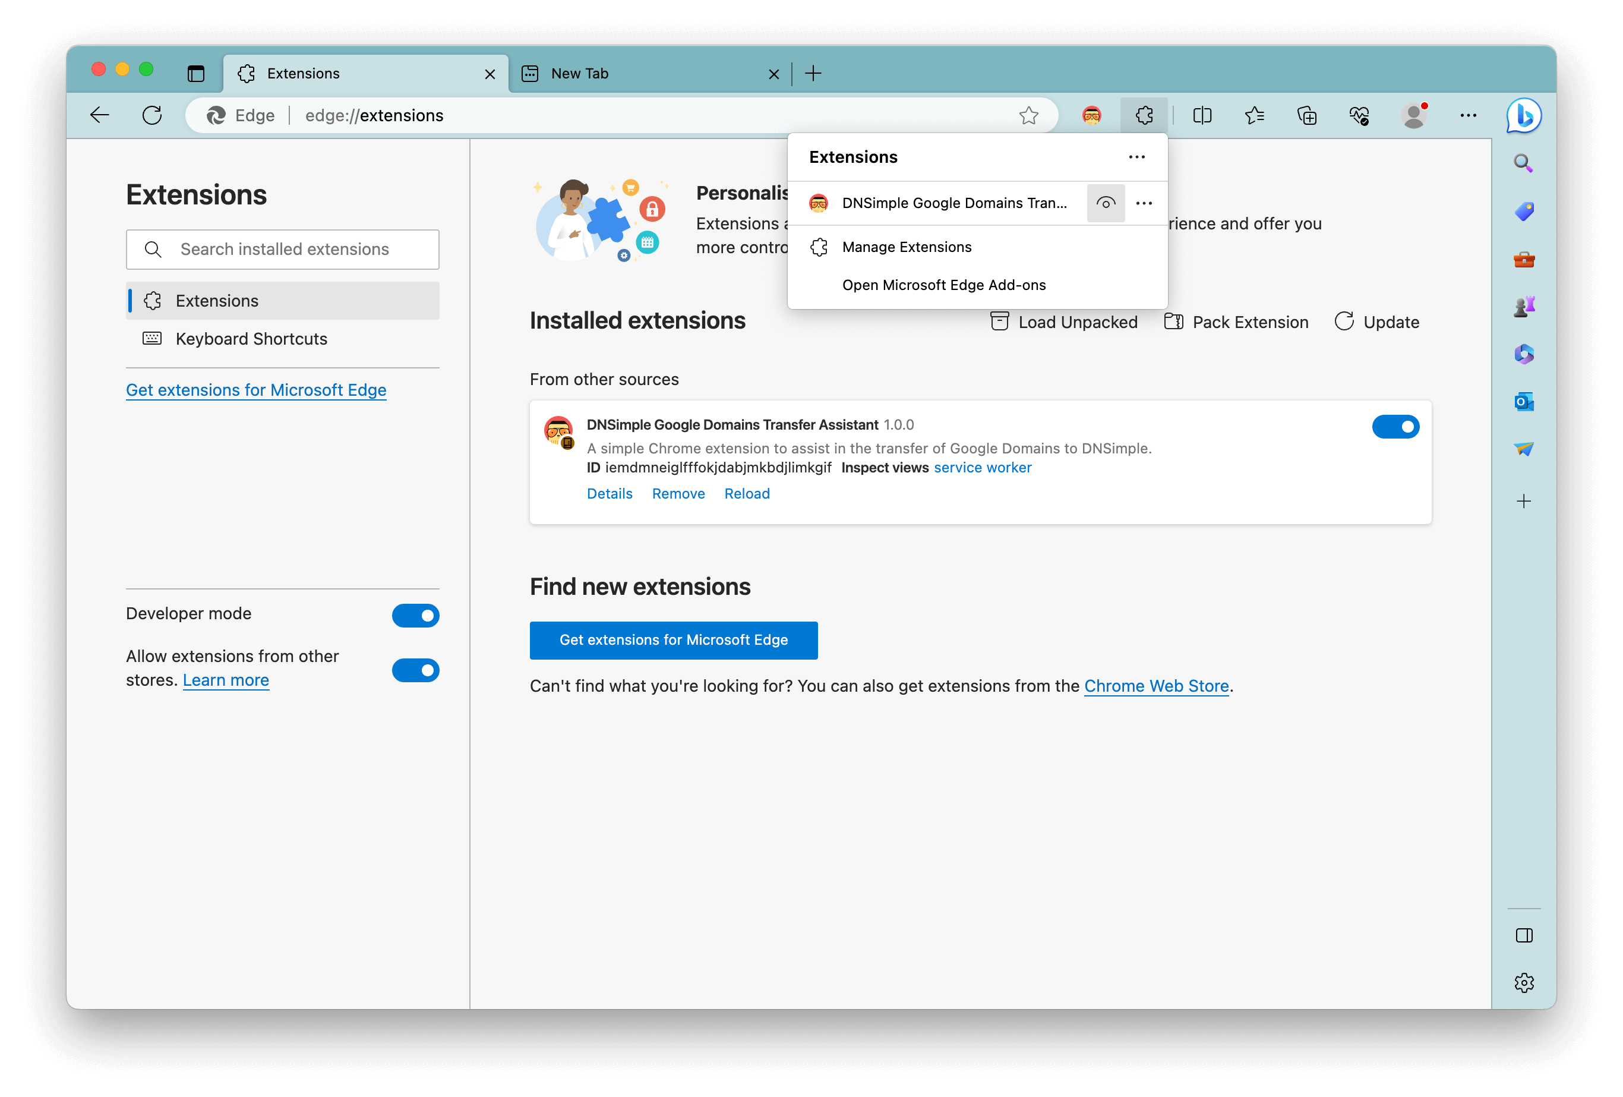Click the Split screen toolbar icon
The width and height of the screenshot is (1623, 1097).
pos(1202,115)
